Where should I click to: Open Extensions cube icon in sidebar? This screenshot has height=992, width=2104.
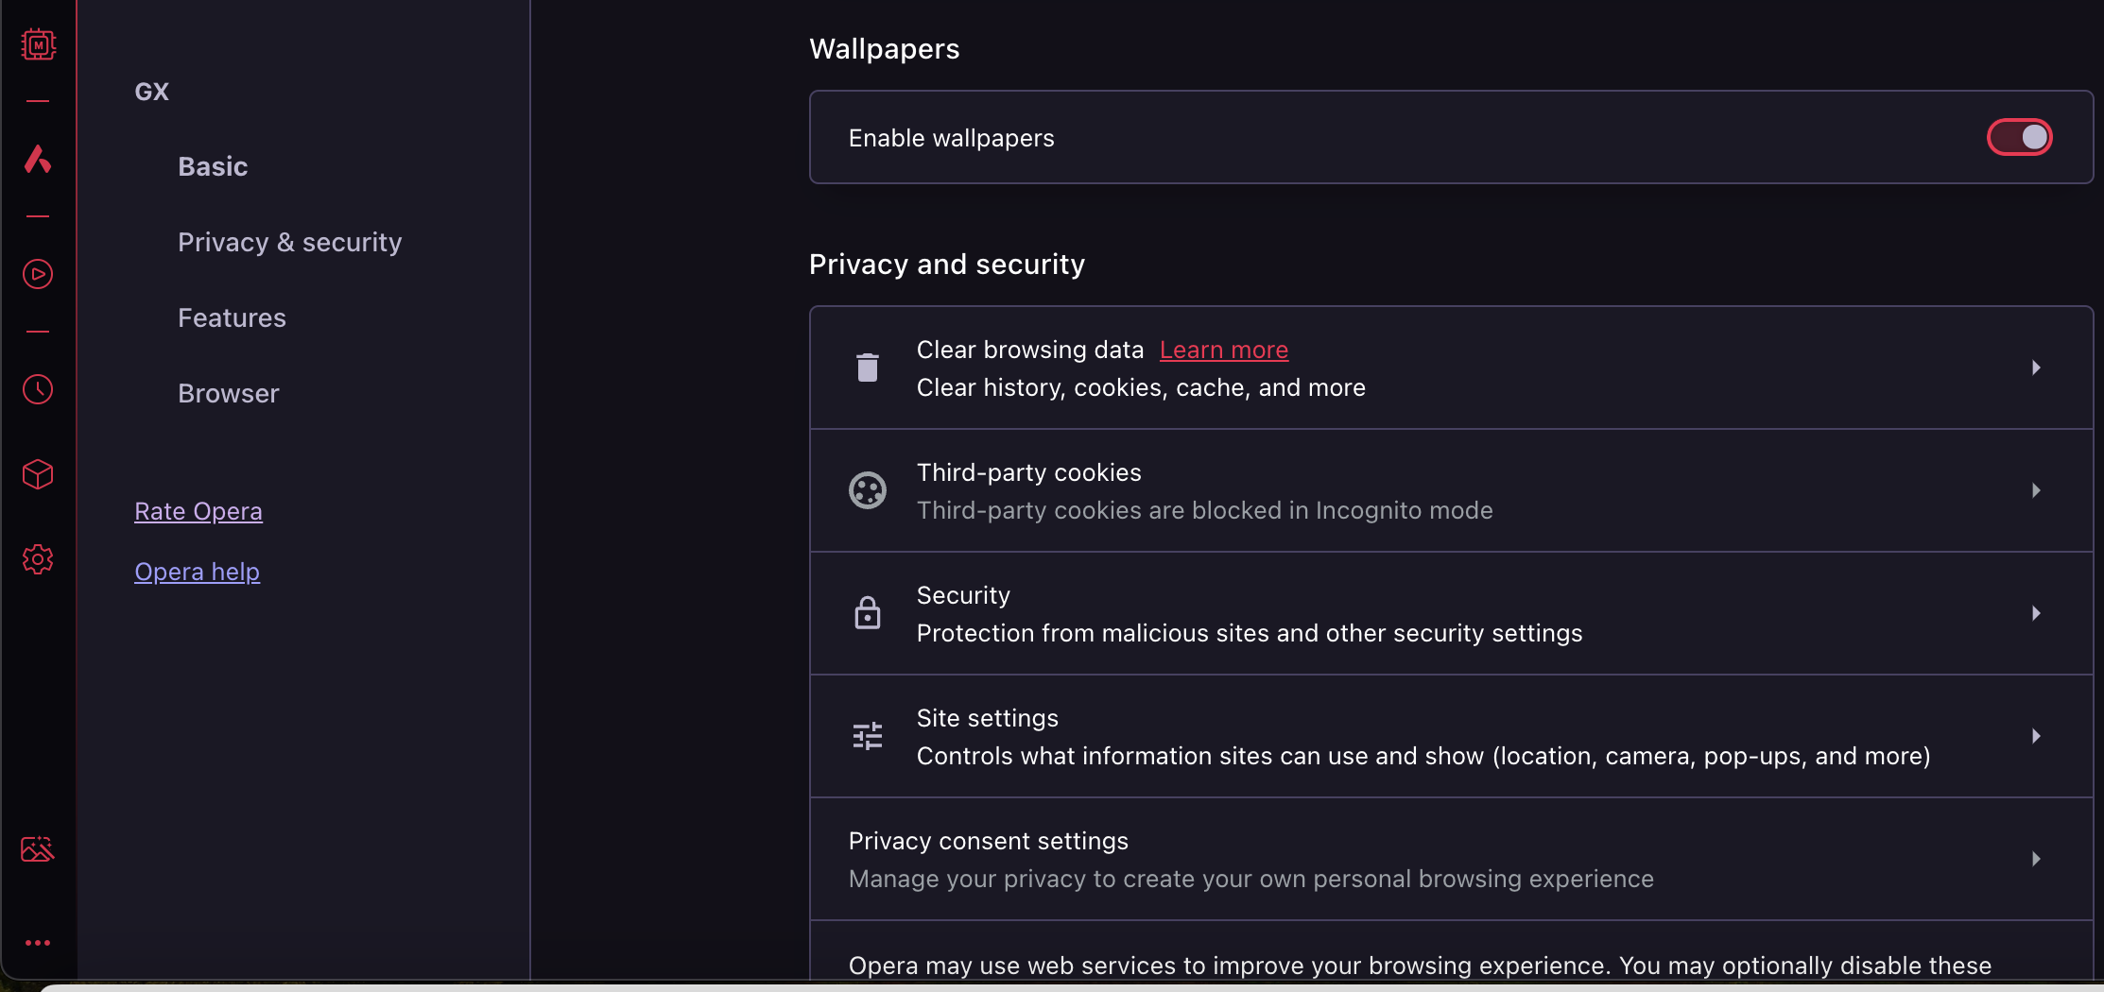(x=38, y=474)
